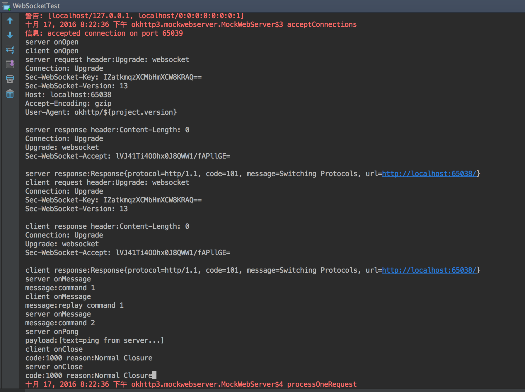
Task: Click the 'message:replay command 1' line
Action: (x=74, y=305)
